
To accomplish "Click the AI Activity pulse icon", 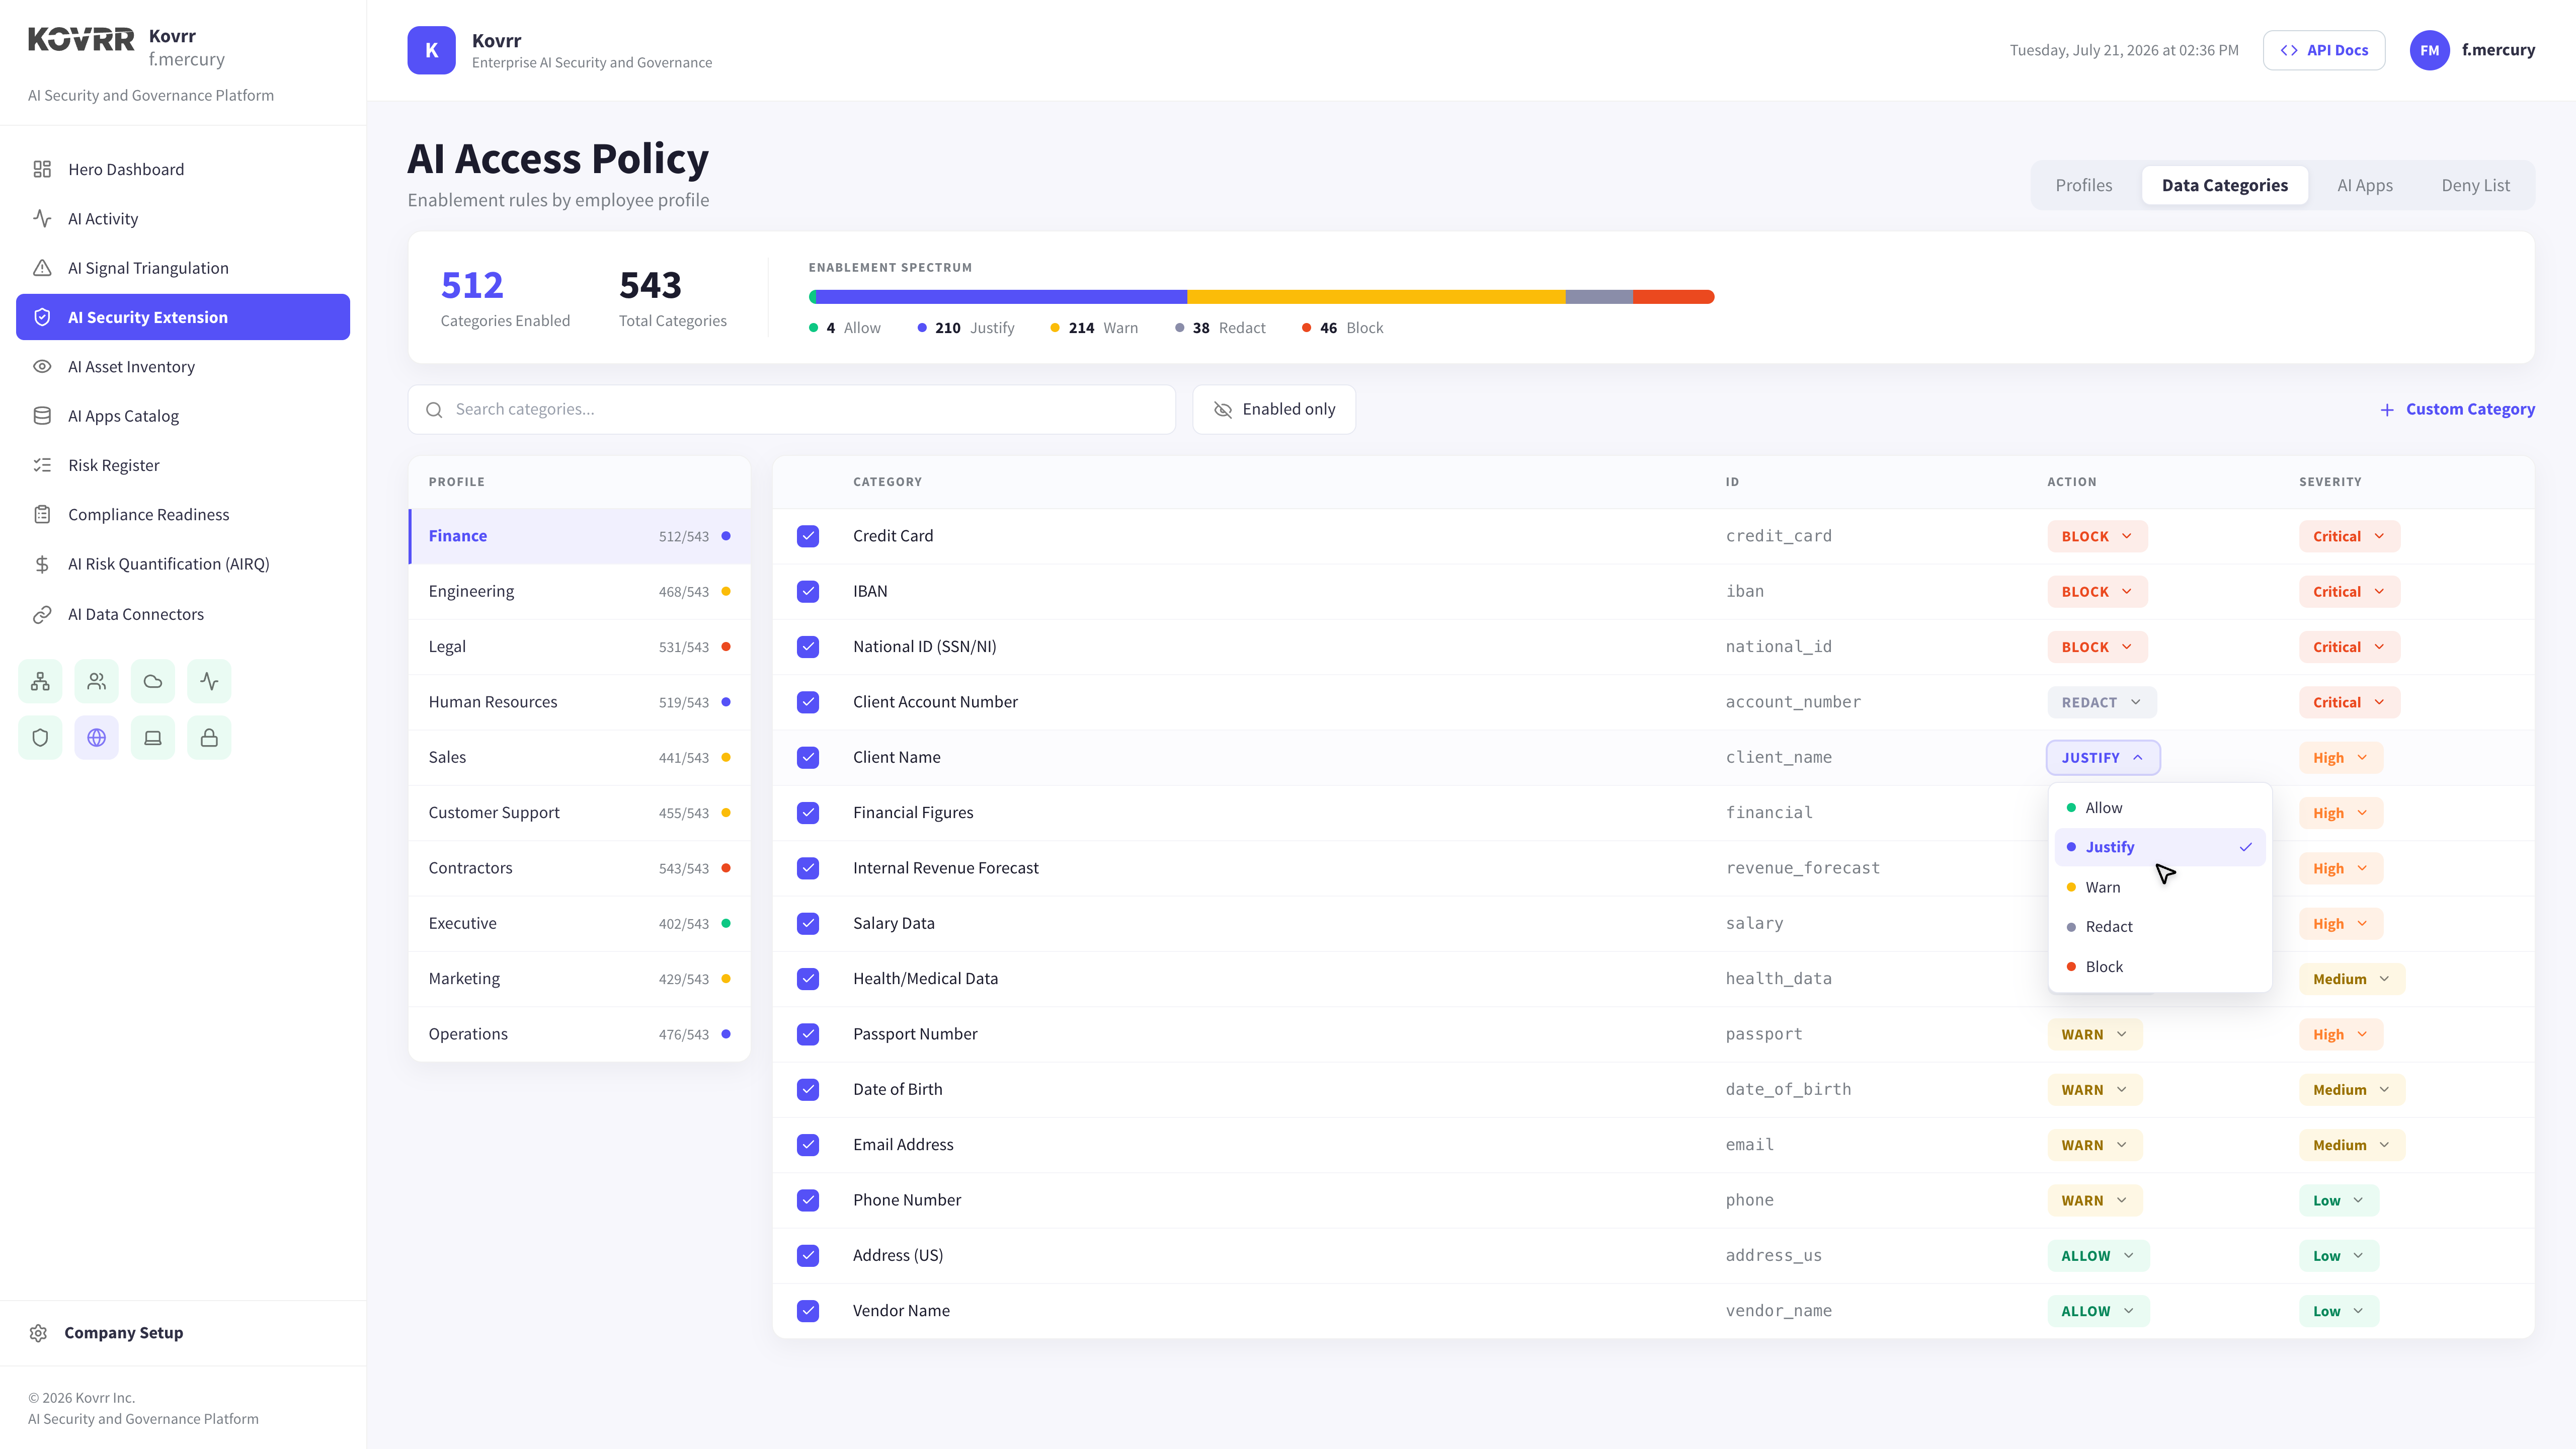I will [x=42, y=218].
